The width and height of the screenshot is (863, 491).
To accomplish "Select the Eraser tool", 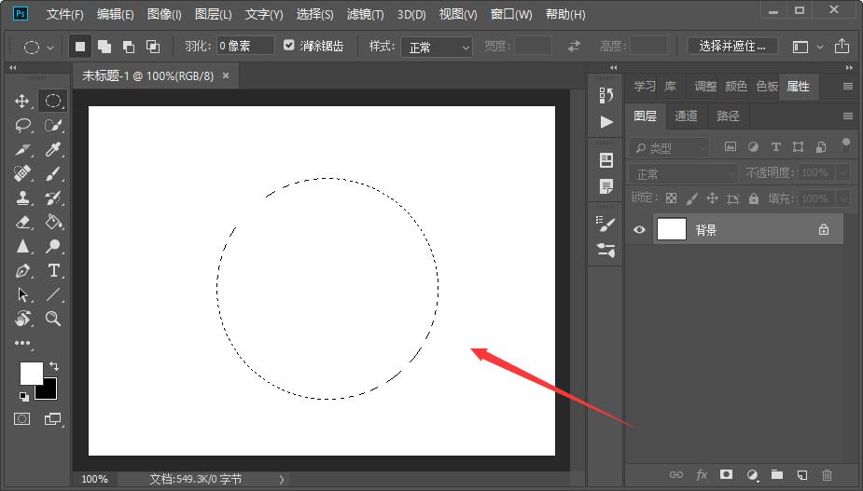I will click(x=22, y=222).
